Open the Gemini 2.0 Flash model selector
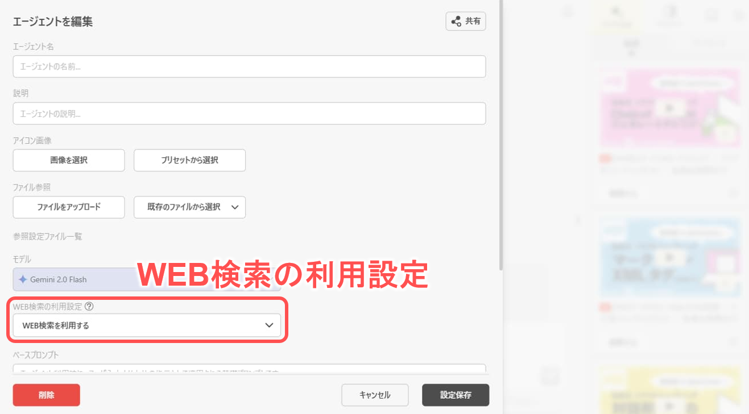The image size is (749, 414). pyautogui.click(x=74, y=279)
